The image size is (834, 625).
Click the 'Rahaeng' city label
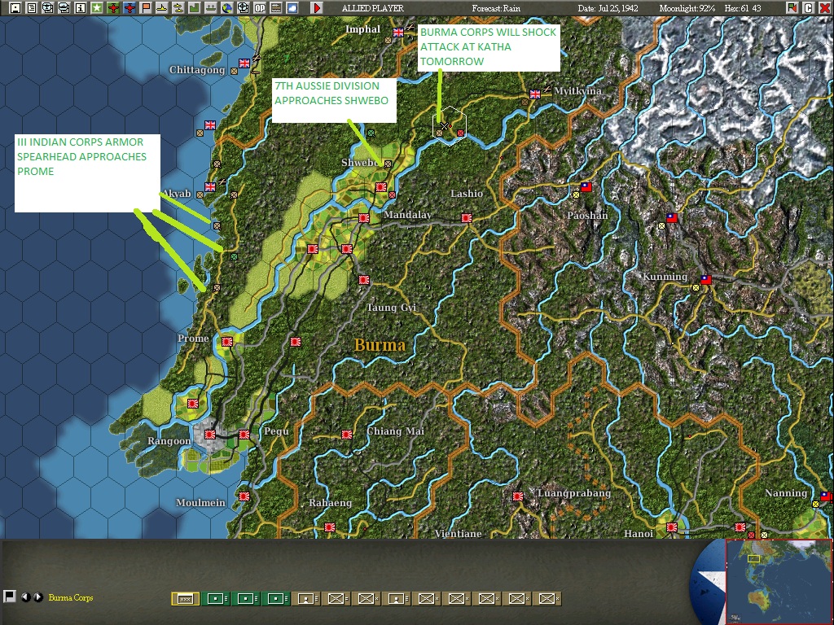click(x=331, y=502)
